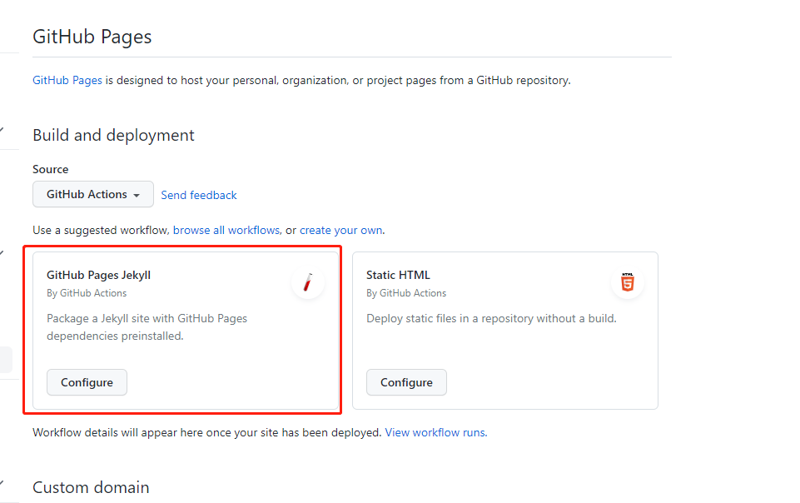This screenshot has width=800, height=503.
Task: Click the Jekyll card description text
Action: click(x=147, y=327)
